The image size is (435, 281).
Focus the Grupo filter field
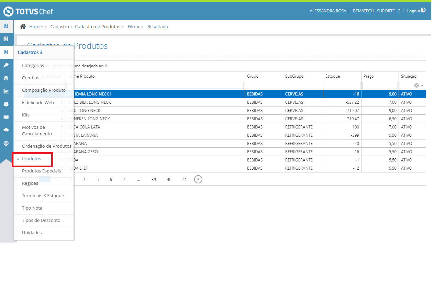[264, 85]
